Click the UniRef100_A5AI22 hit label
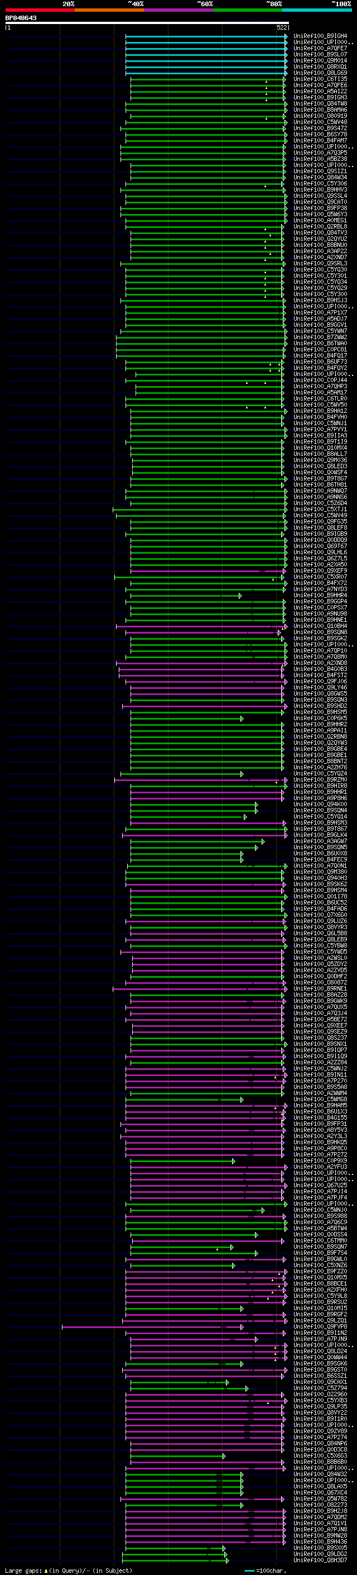This screenshot has width=357, height=1575. click(x=320, y=92)
